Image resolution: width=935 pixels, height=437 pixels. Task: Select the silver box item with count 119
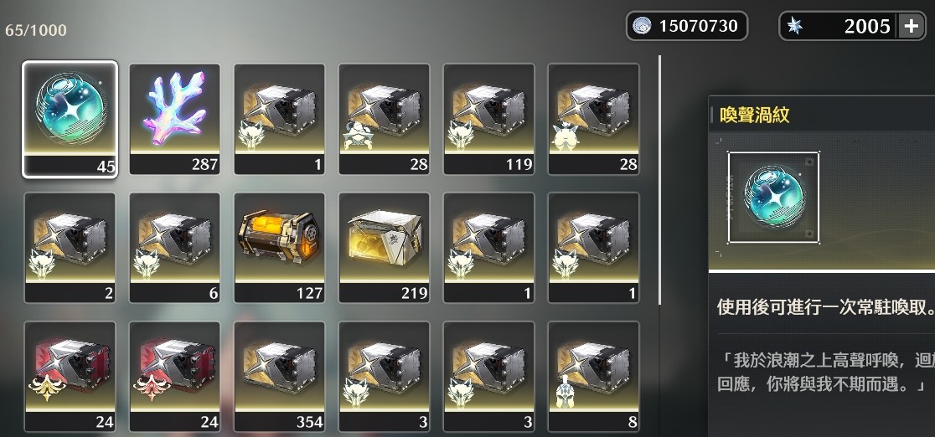click(x=489, y=119)
